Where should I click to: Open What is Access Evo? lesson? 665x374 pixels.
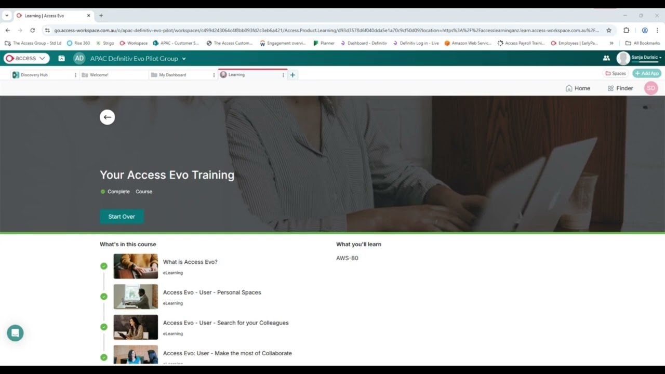pos(190,262)
